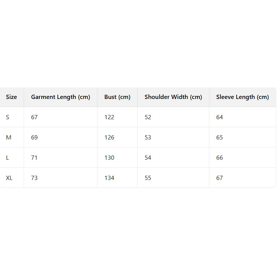Image resolution: width=277 pixels, height=277 pixels.
Task: Click garment length value 69
Action: [34, 138]
